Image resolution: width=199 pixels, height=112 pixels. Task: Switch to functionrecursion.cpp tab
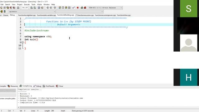coord(85,15)
